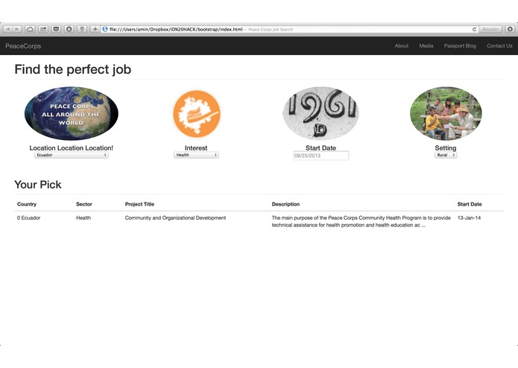Click the Peace Corps globe image
This screenshot has width=518, height=368.
click(72, 113)
